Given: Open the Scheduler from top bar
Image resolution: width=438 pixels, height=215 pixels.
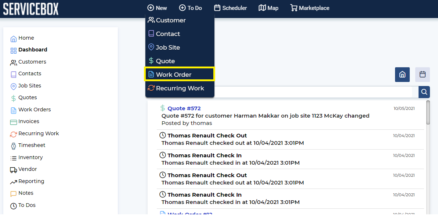Looking at the screenshot, I should [231, 8].
